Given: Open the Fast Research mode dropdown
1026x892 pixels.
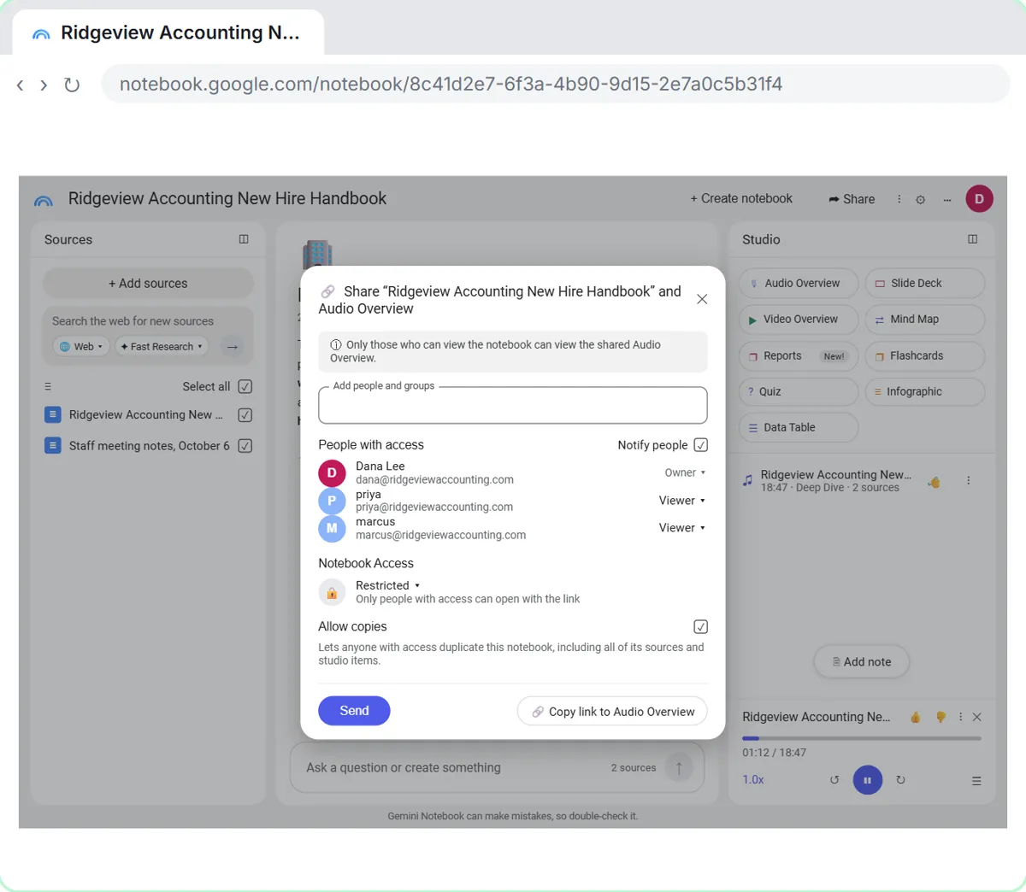Looking at the screenshot, I should [162, 347].
